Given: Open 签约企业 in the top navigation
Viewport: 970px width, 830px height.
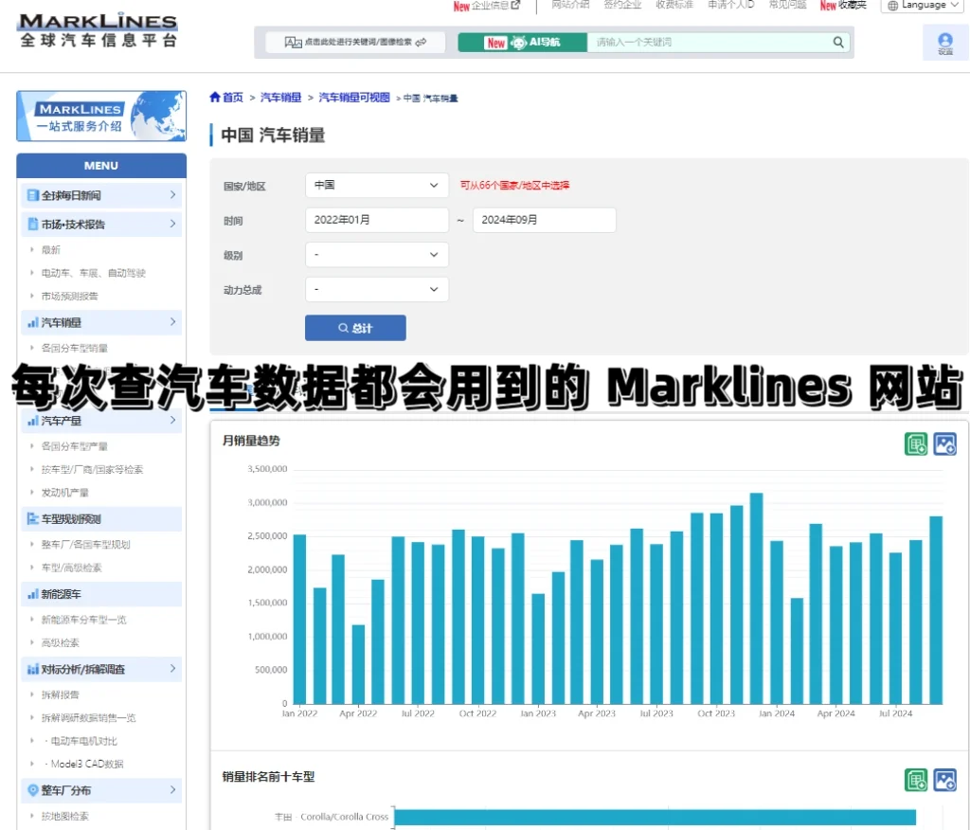Looking at the screenshot, I should coord(622,5).
